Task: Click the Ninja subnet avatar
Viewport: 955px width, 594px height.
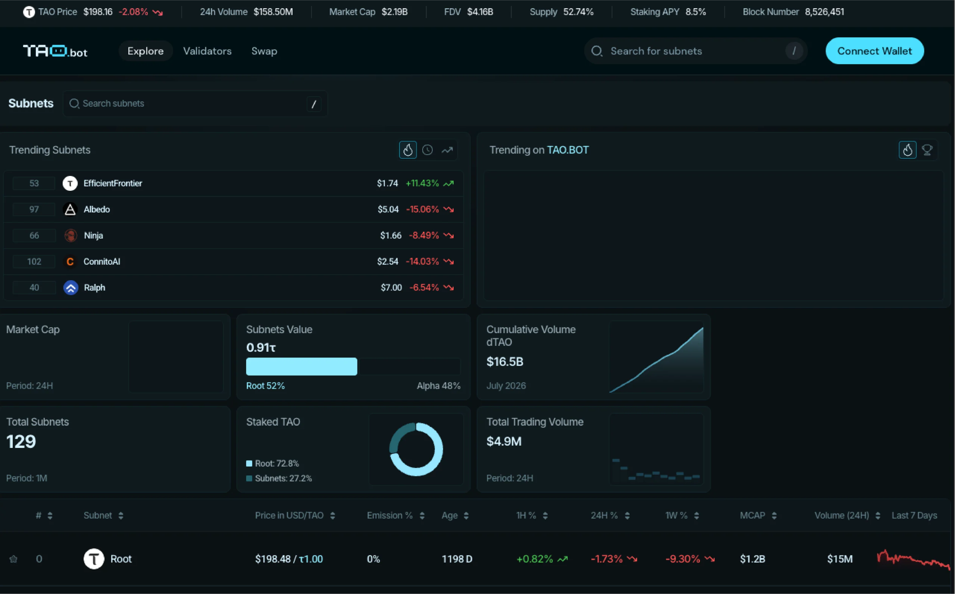Action: [71, 235]
